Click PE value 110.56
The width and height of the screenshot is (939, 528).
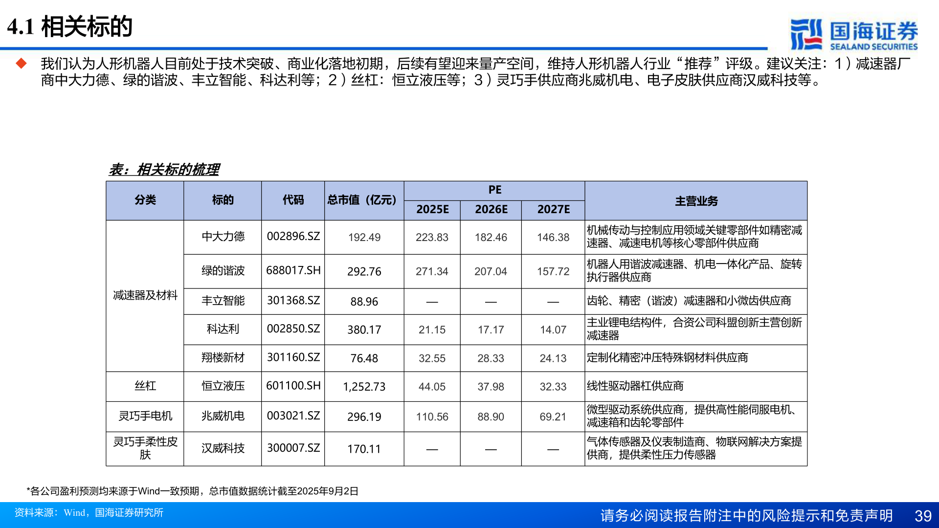[x=432, y=418]
